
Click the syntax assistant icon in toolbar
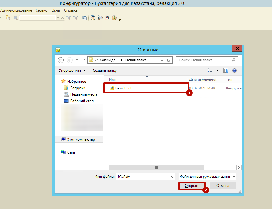[x=93, y=18]
